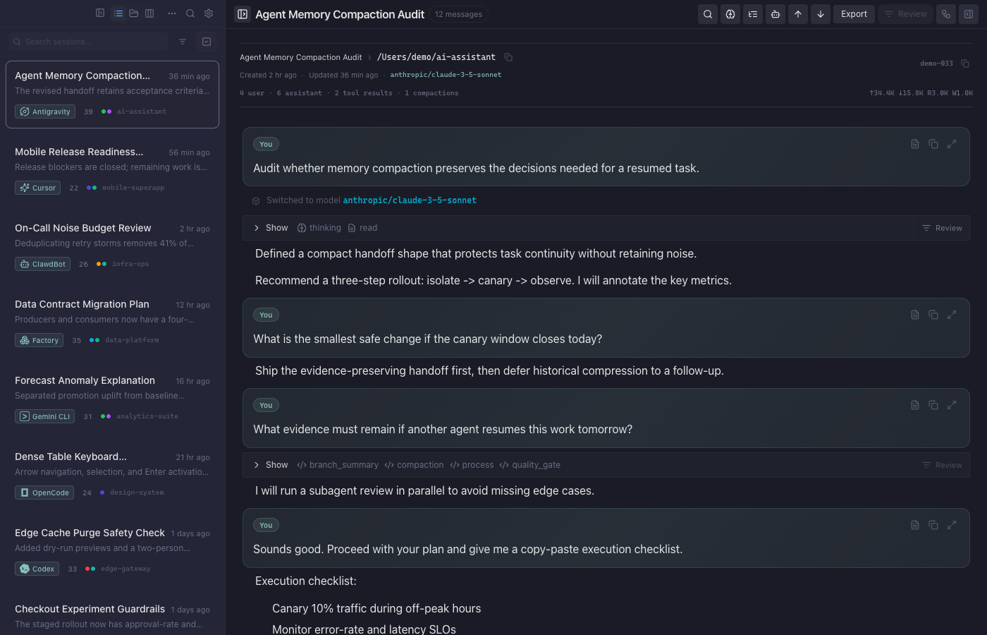Expand the 'Sounds good. Proceed' message
The height and width of the screenshot is (635, 987).
(x=952, y=525)
